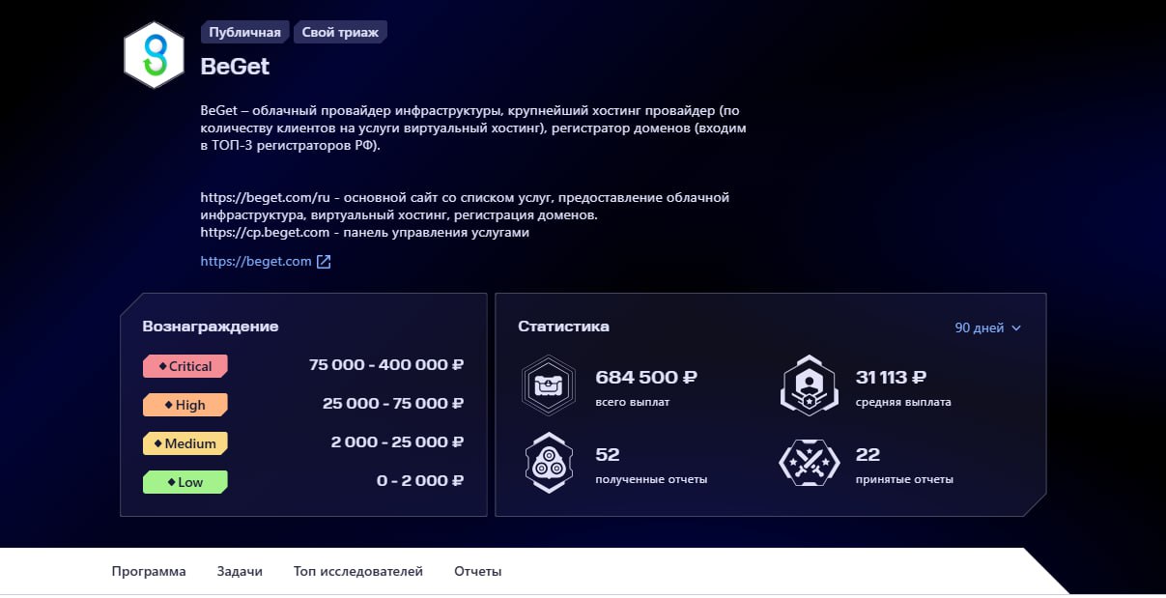The image size is (1166, 598).
Task: Click the green Low severity badge
Action: 185,482
